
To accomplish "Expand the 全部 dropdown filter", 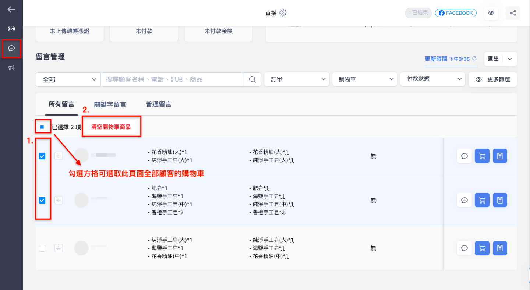I will point(68,79).
